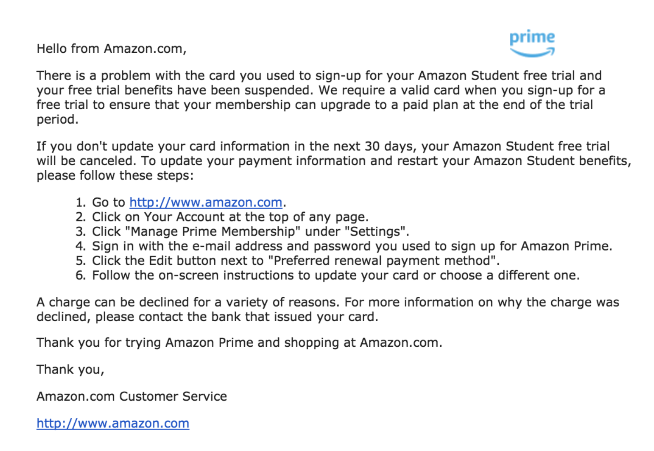
Task: Follow the amazon.com link below the signature
Action: pyautogui.click(x=113, y=423)
